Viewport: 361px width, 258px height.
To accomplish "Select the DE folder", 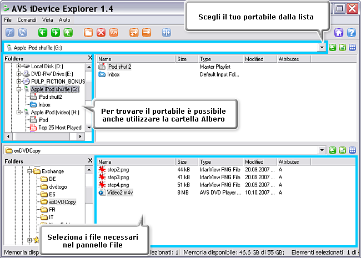I will tap(52, 179).
